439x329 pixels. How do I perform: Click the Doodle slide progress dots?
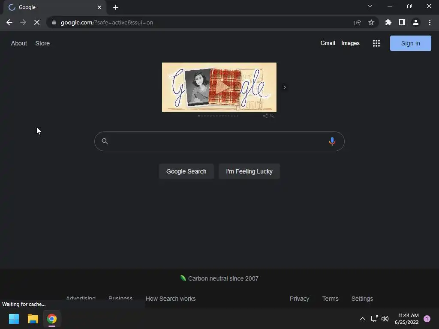coord(218,116)
